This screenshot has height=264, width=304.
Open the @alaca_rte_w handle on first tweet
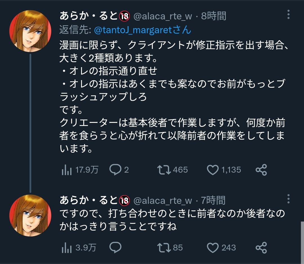[x=162, y=16]
